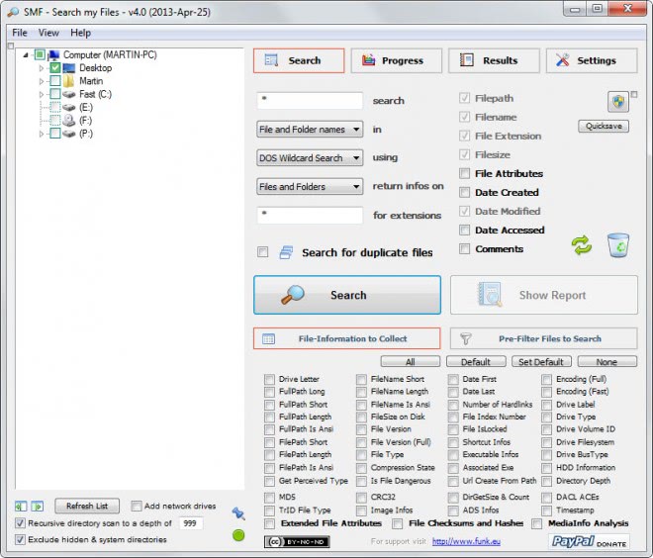Image resolution: width=653 pixels, height=558 pixels.
Task: Open the Help menu
Action: click(x=80, y=33)
